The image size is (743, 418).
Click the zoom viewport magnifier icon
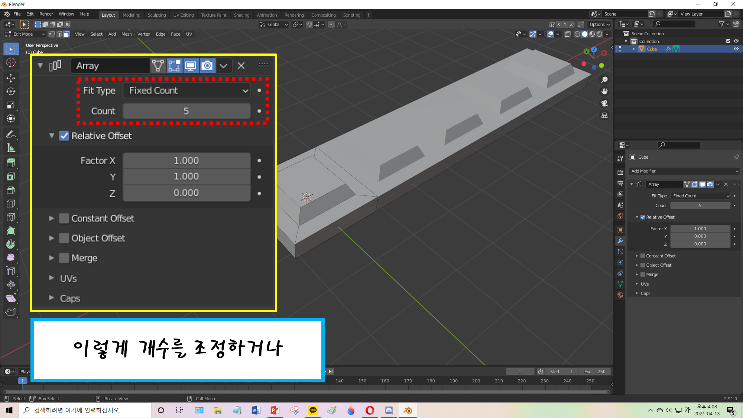pyautogui.click(x=604, y=80)
